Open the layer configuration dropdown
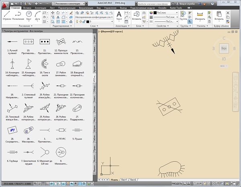Viewport: 241px width, 187px height. click(93, 18)
